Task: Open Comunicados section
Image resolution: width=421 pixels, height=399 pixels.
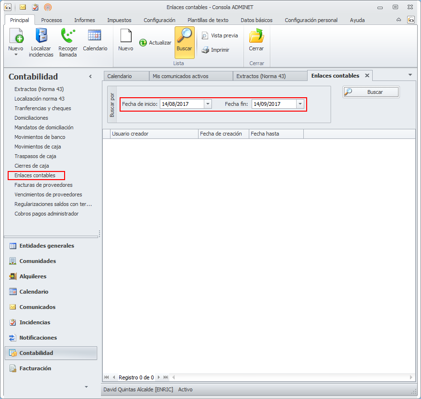Action: pos(51,307)
